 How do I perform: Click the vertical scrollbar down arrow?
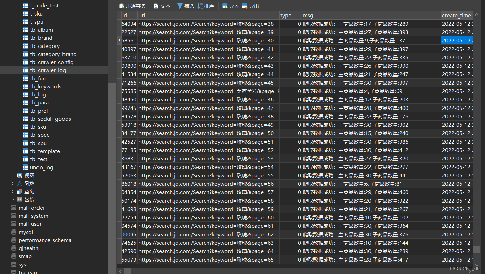477,265
